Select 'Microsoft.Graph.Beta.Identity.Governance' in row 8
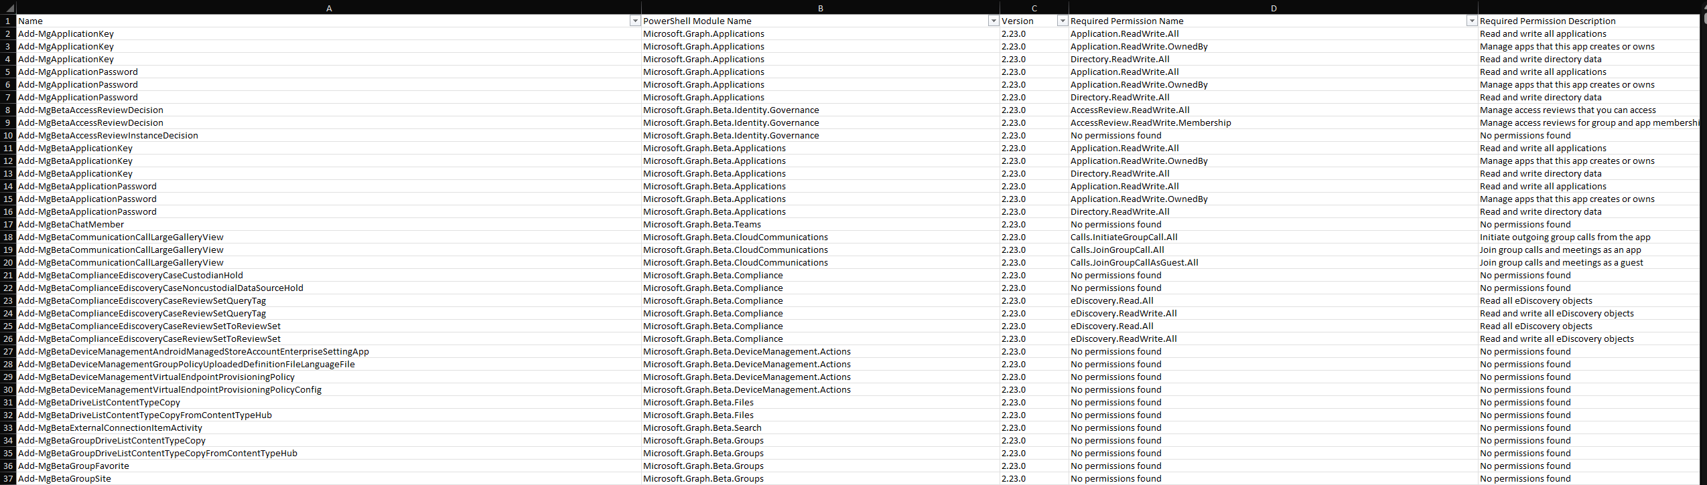The height and width of the screenshot is (485, 1707). point(821,110)
